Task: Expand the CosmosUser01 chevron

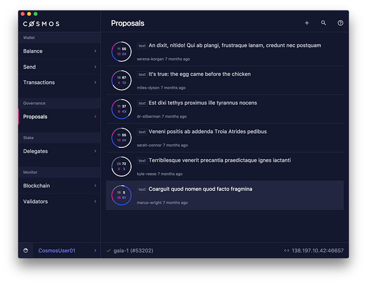Action: 95,250
